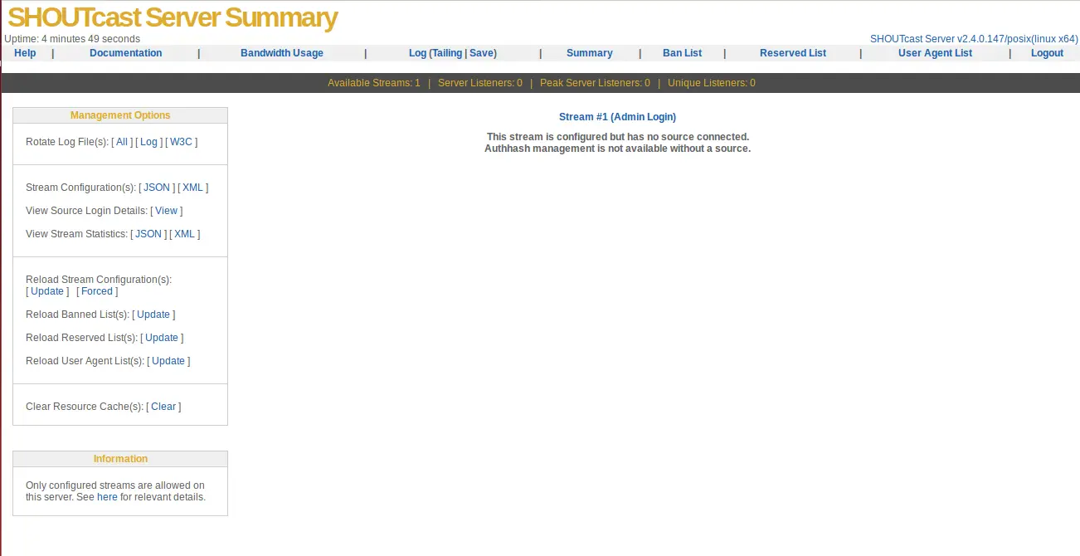Open the Ban List page
Image resolution: width=1080 pixels, height=556 pixels.
pos(683,53)
